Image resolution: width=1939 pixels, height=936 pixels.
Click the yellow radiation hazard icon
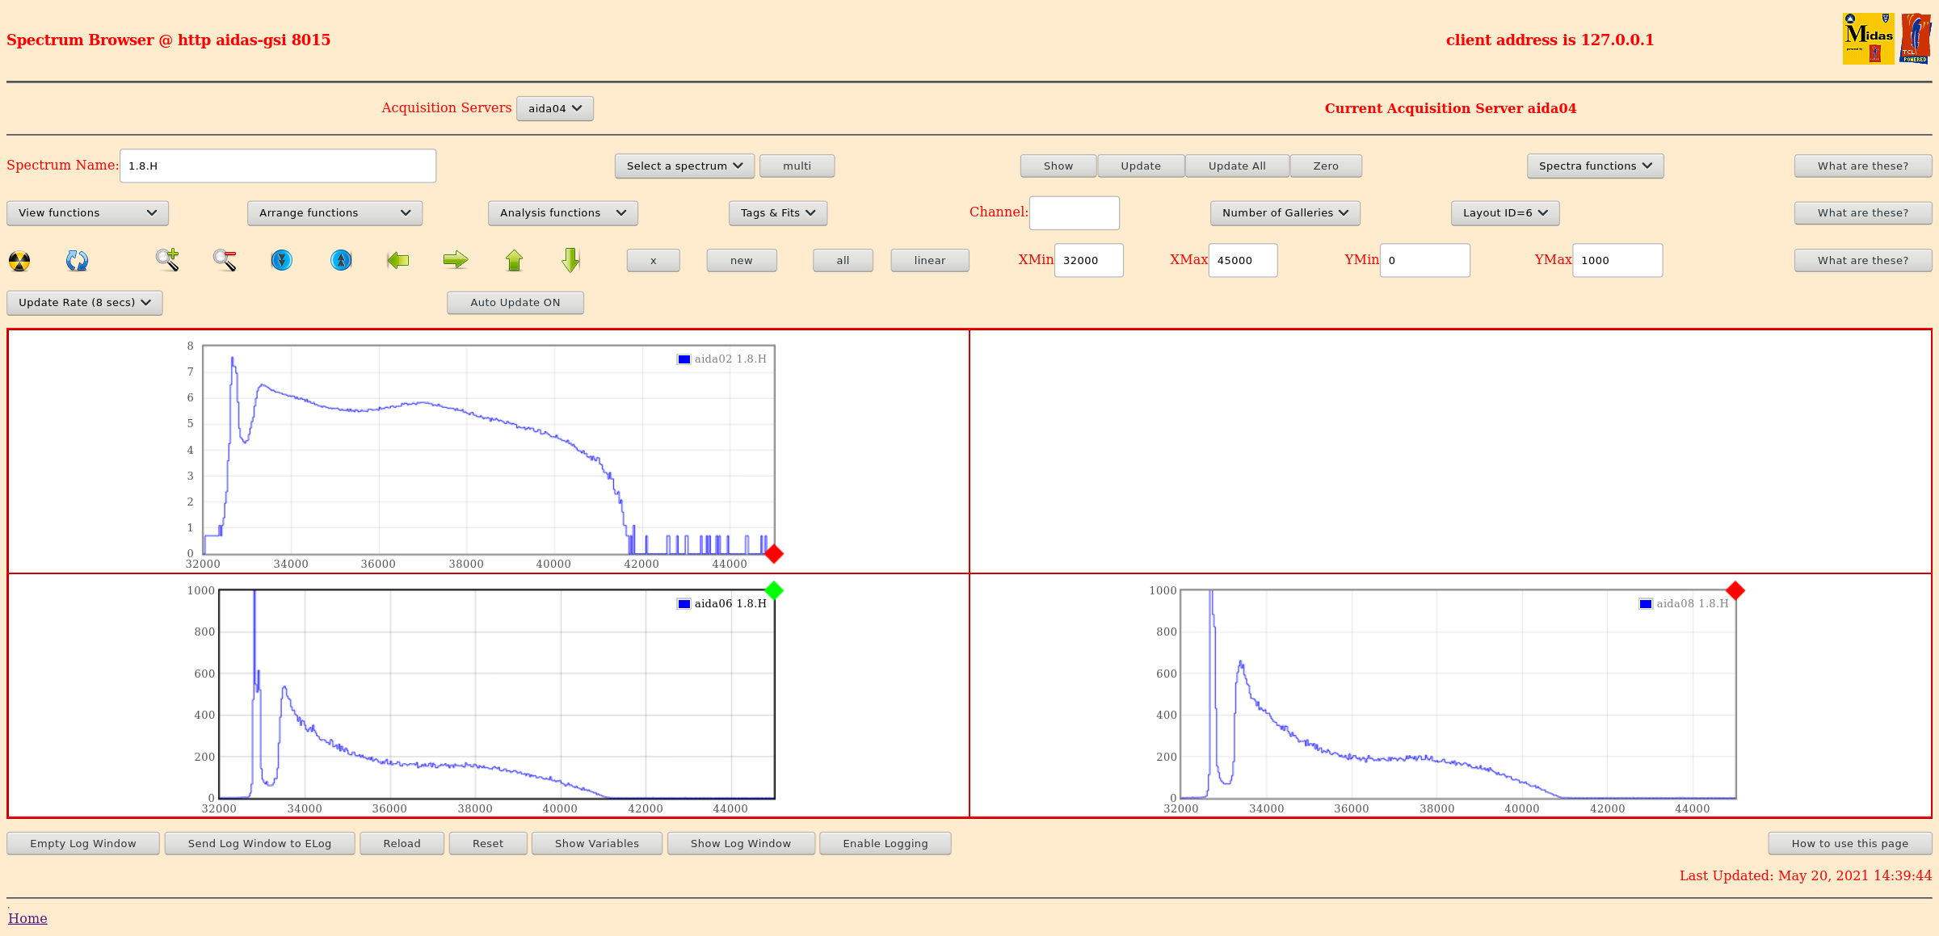tap(19, 261)
